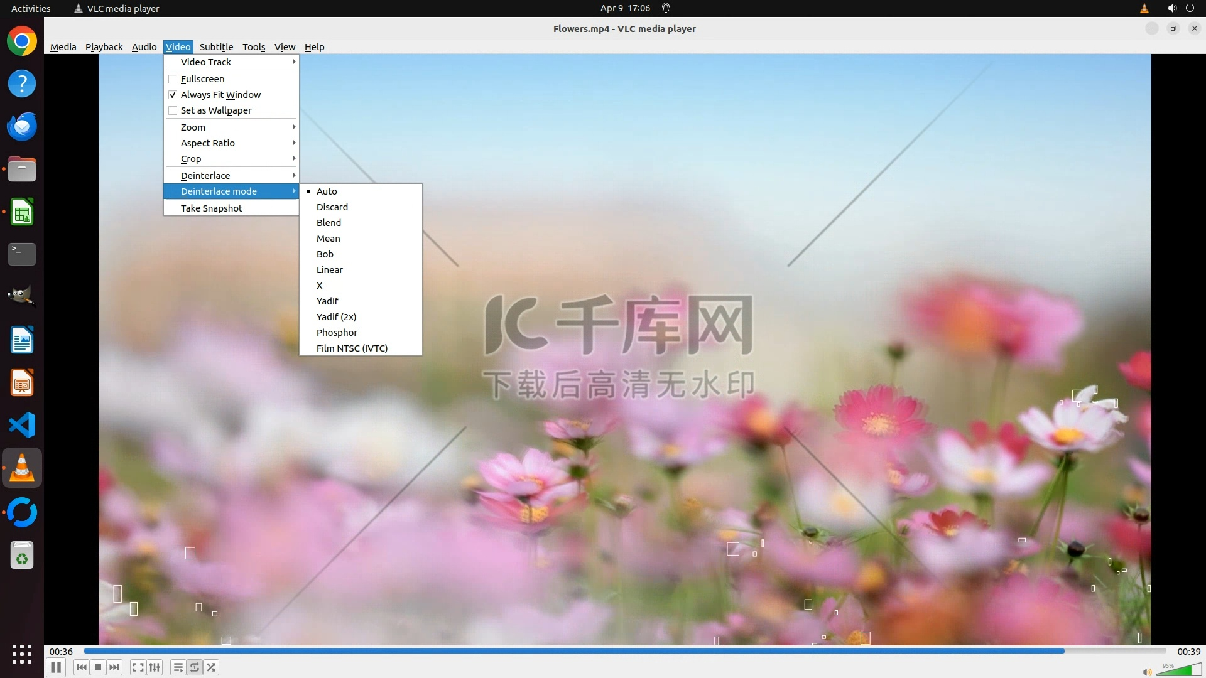Pause the video playback
The width and height of the screenshot is (1206, 678).
[x=56, y=667]
